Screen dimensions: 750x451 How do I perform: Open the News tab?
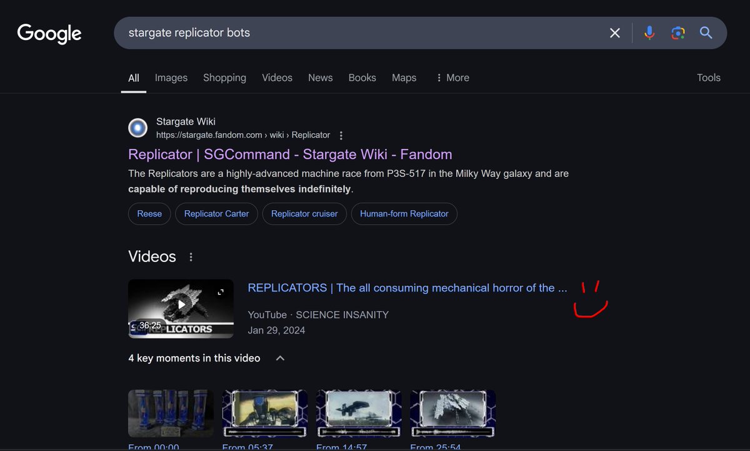pyautogui.click(x=320, y=78)
